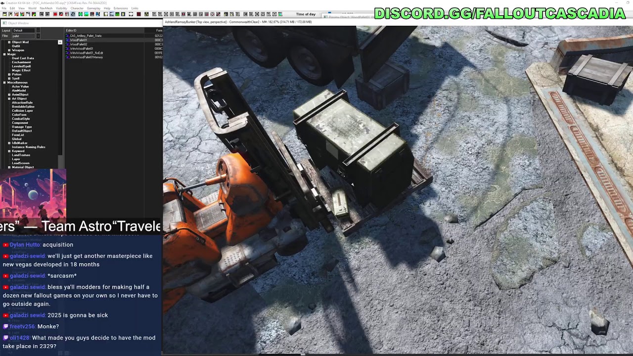This screenshot has height=356, width=633.
Task: Open the File menu
Action: click(4, 8)
